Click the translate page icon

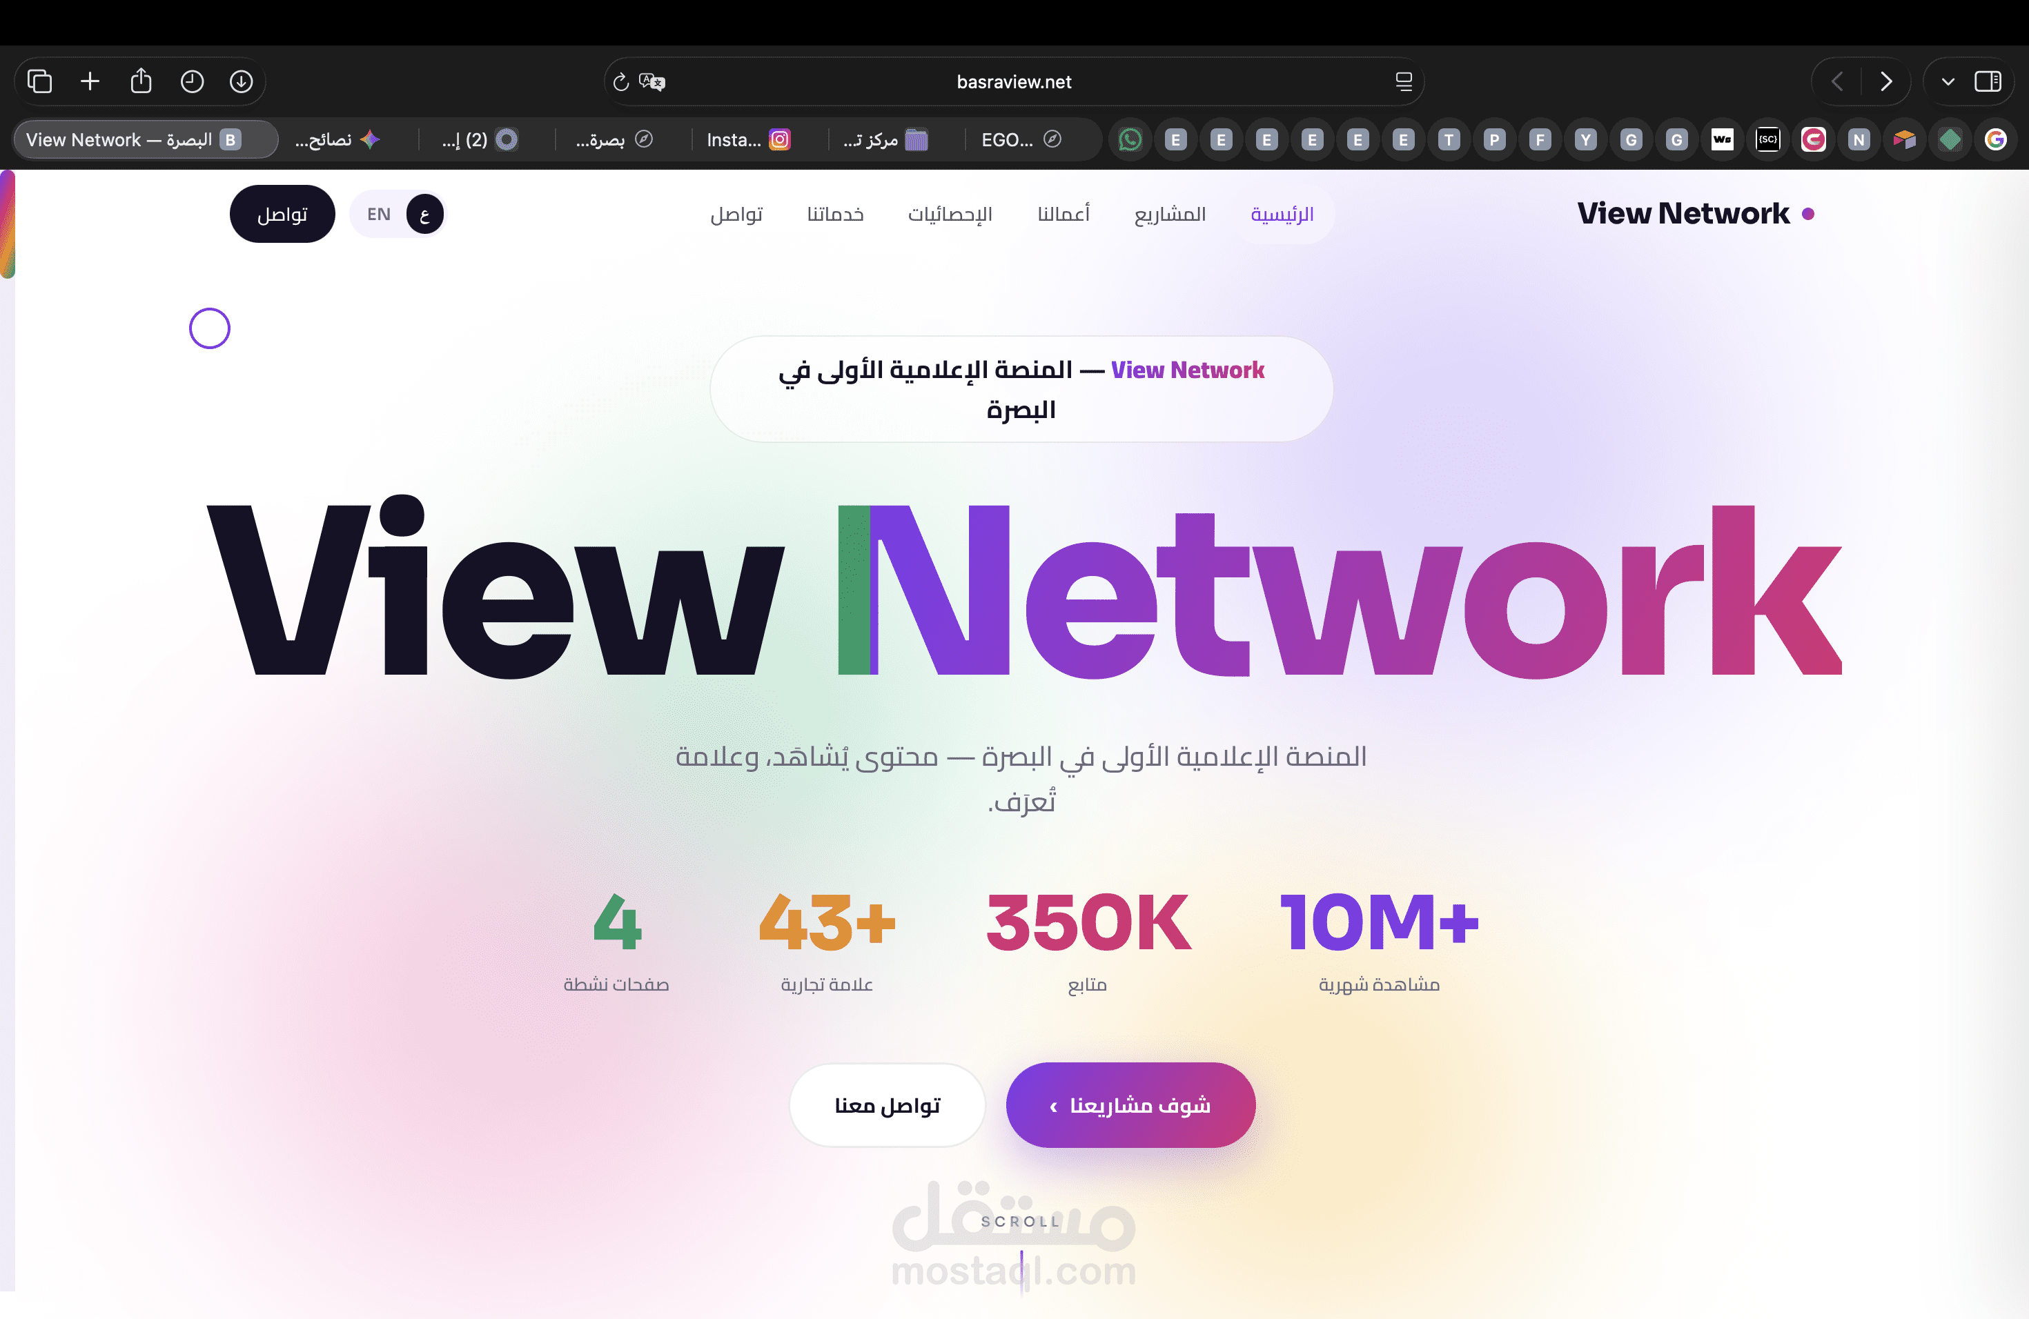(652, 82)
